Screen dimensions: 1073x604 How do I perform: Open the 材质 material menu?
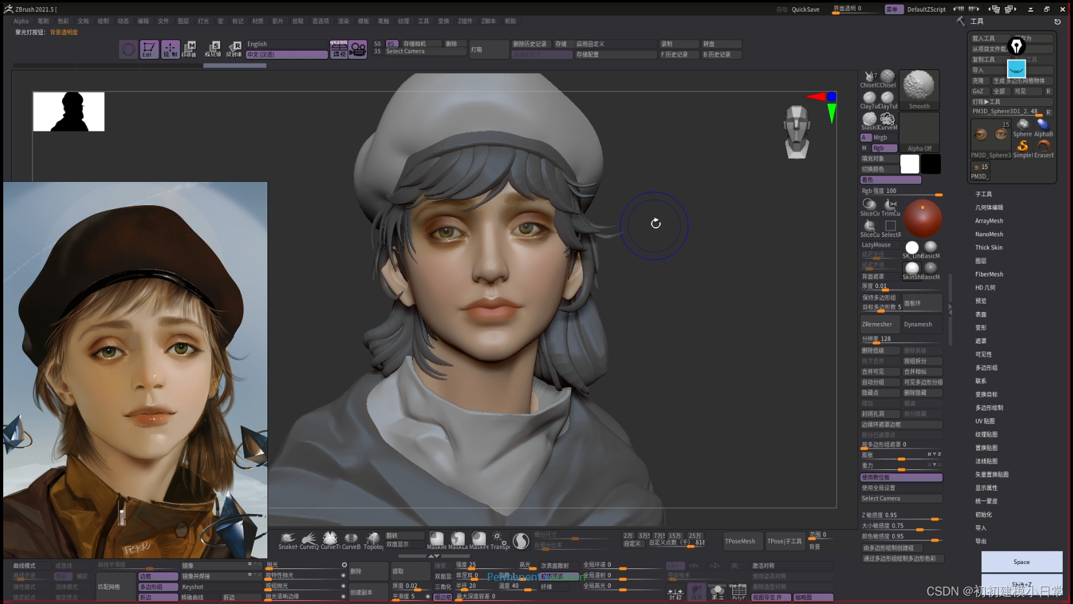pyautogui.click(x=258, y=21)
